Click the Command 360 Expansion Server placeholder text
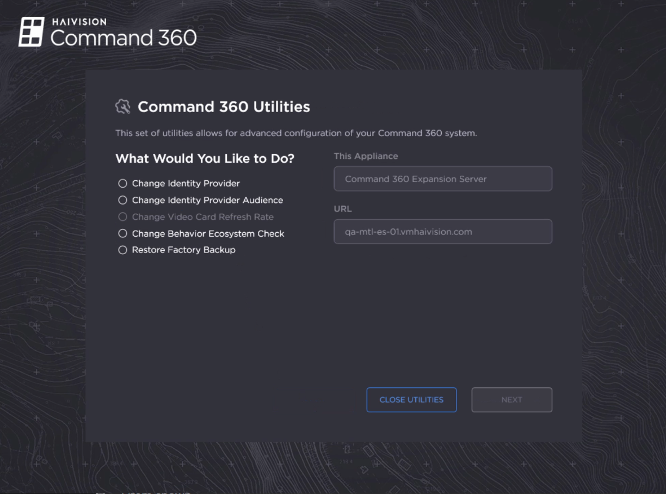This screenshot has width=666, height=494. point(416,178)
